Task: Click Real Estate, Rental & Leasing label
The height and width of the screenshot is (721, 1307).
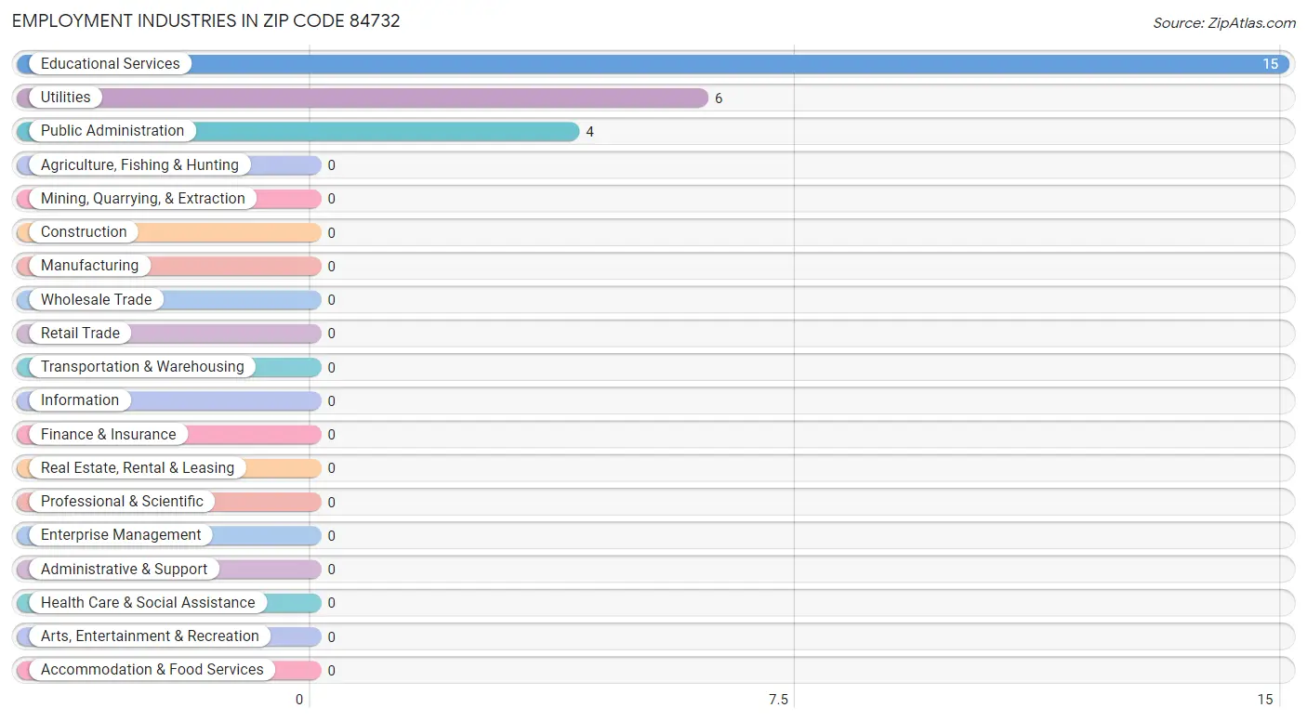Action: coord(137,468)
